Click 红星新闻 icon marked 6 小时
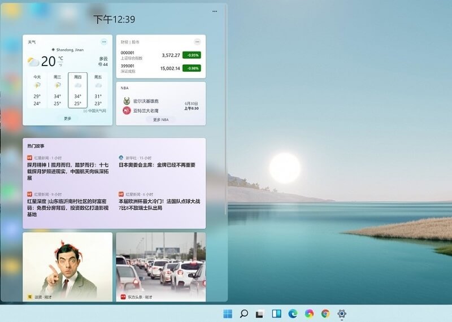 121,194
